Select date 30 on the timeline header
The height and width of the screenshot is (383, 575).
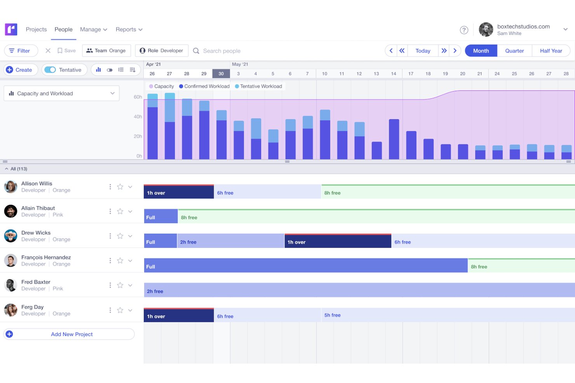pos(221,74)
